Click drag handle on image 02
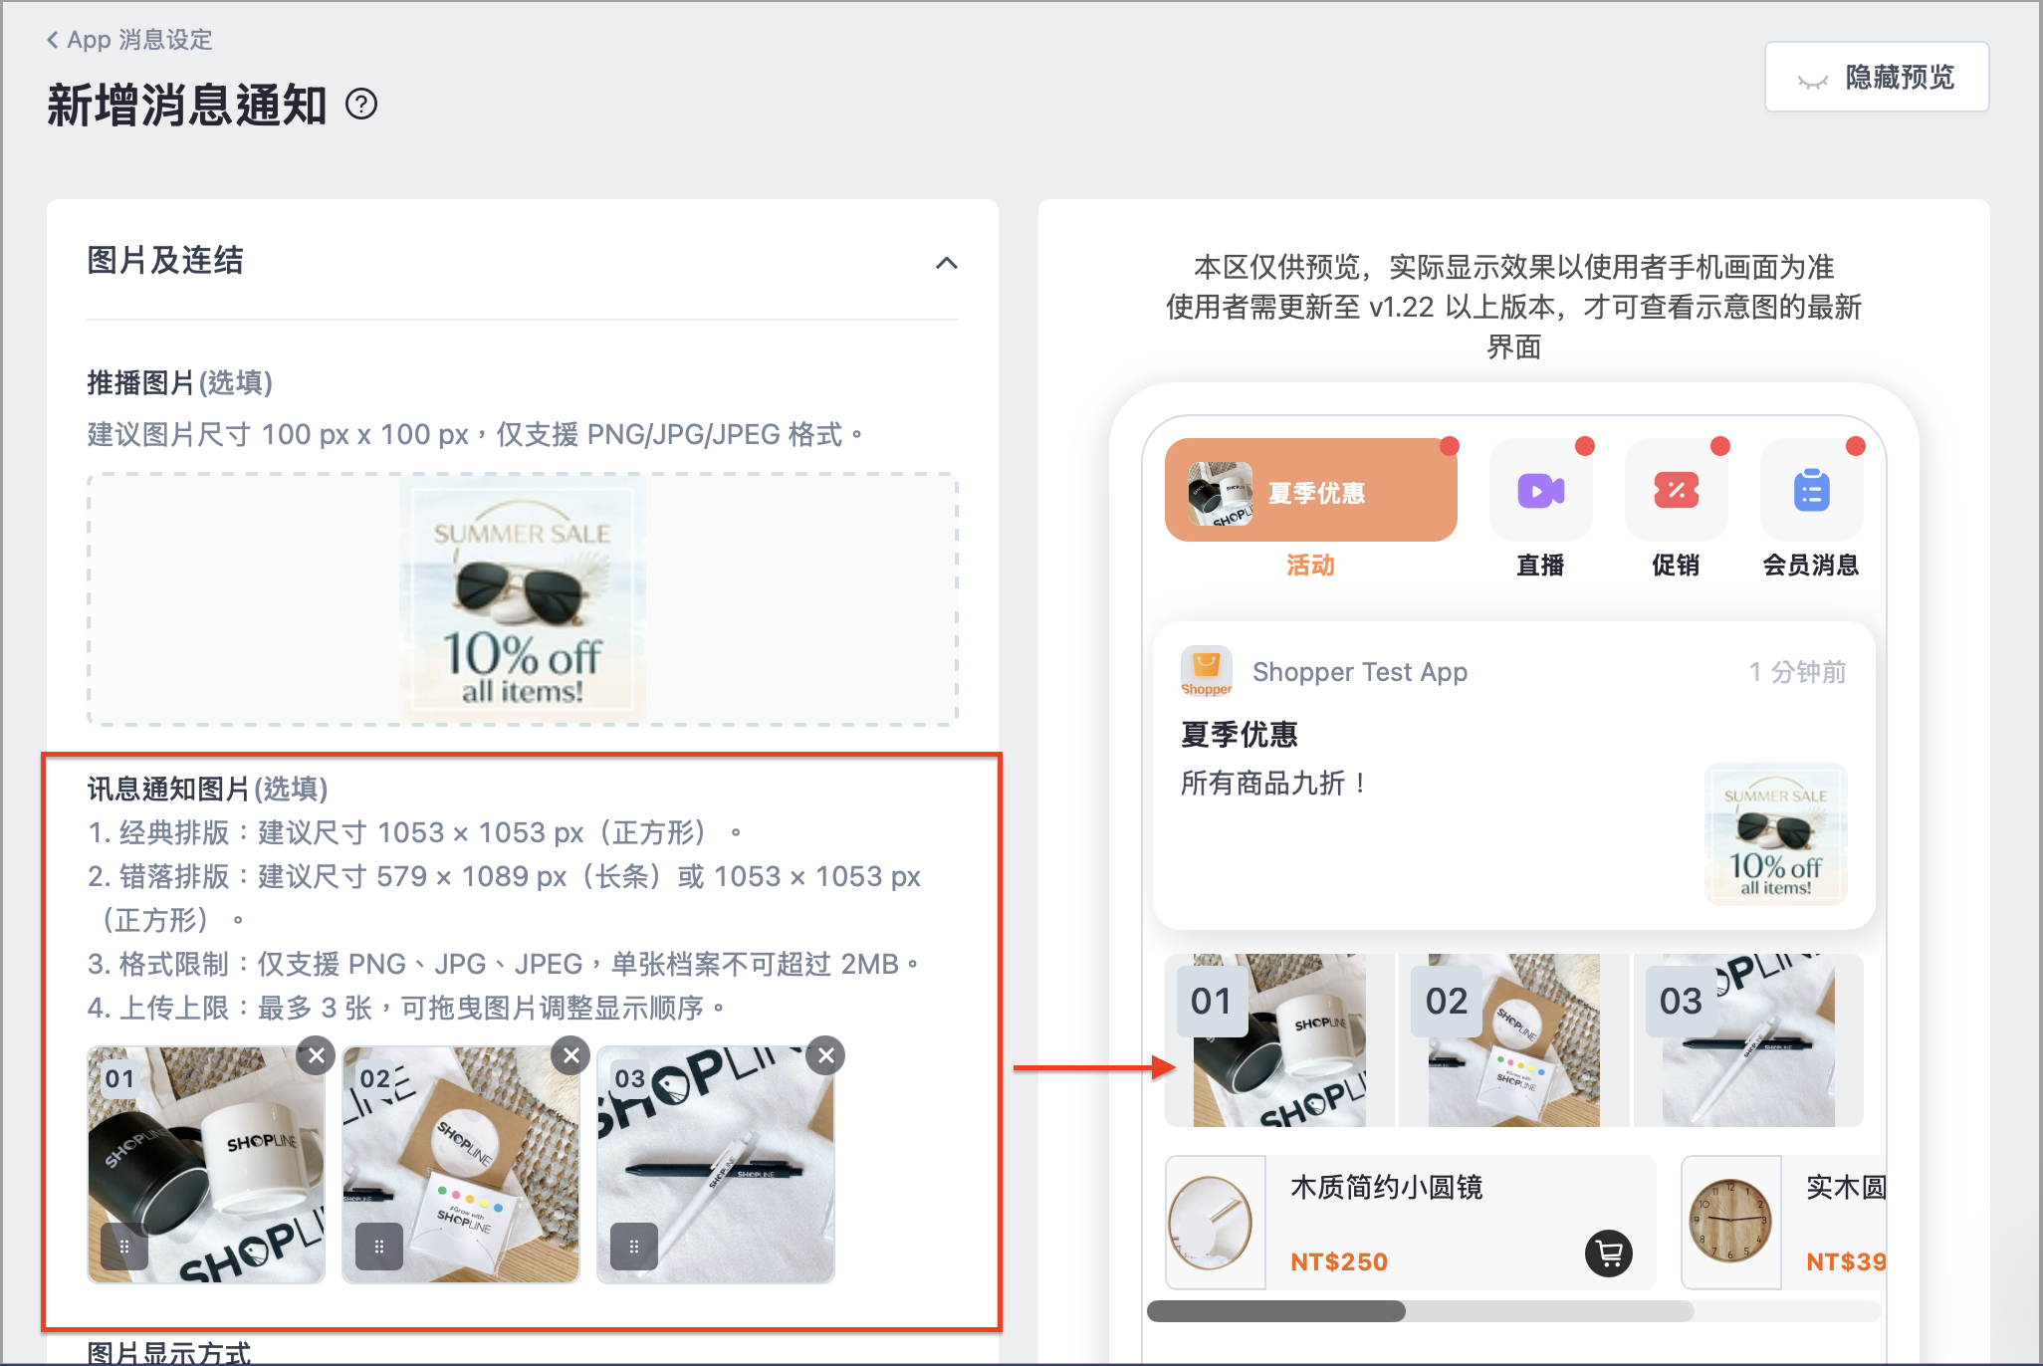Image resolution: width=2043 pixels, height=1366 pixels. pos(379,1246)
